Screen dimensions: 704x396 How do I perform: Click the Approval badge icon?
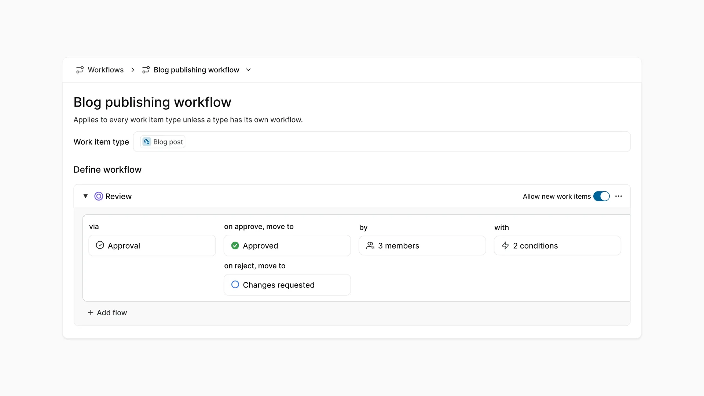click(x=100, y=245)
